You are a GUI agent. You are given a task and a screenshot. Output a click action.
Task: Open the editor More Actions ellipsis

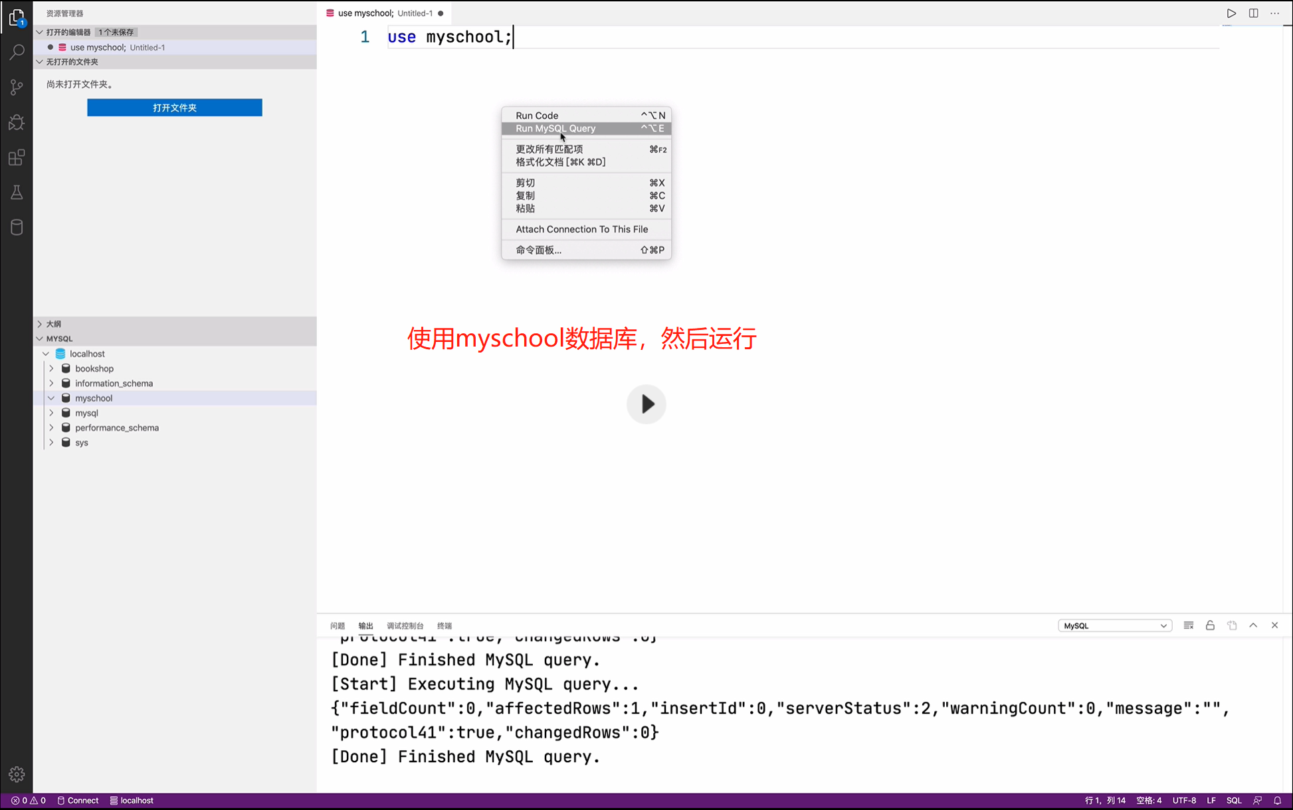point(1274,13)
